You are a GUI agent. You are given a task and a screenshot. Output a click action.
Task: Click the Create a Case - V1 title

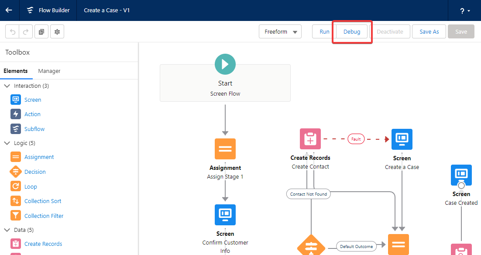coord(107,10)
